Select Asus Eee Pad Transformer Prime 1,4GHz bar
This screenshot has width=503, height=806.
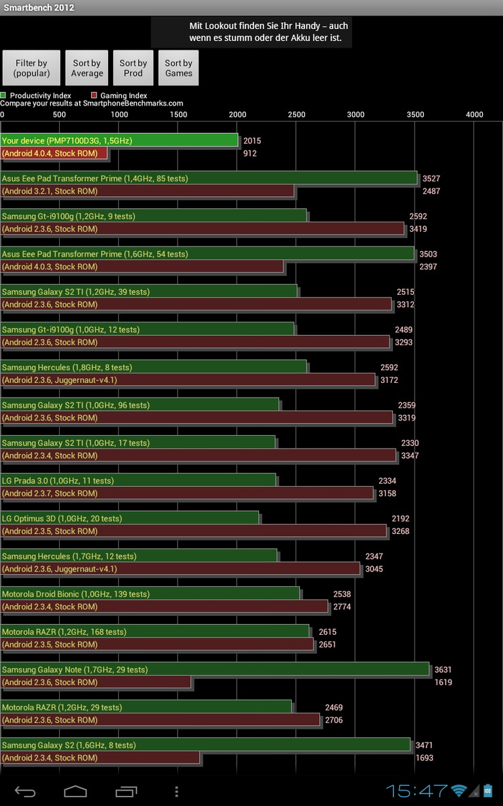click(x=209, y=178)
